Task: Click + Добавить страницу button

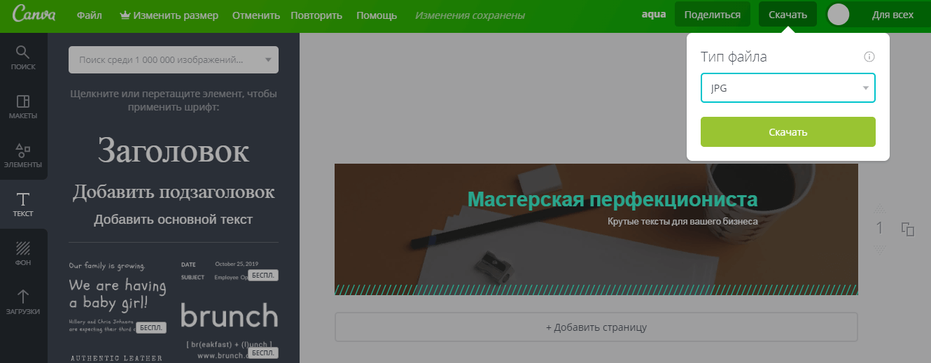Action: [596, 327]
